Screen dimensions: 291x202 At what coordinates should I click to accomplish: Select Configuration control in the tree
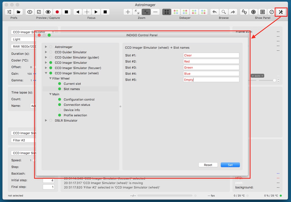(79, 100)
